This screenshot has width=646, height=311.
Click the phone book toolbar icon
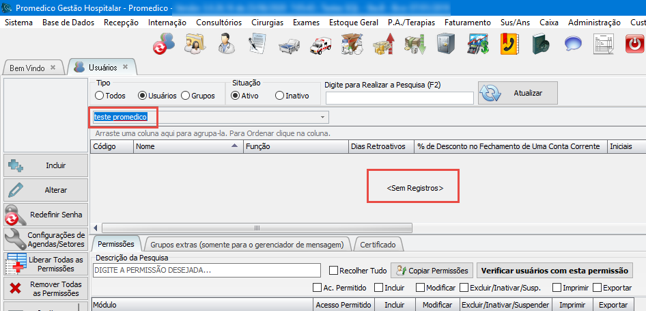509,45
